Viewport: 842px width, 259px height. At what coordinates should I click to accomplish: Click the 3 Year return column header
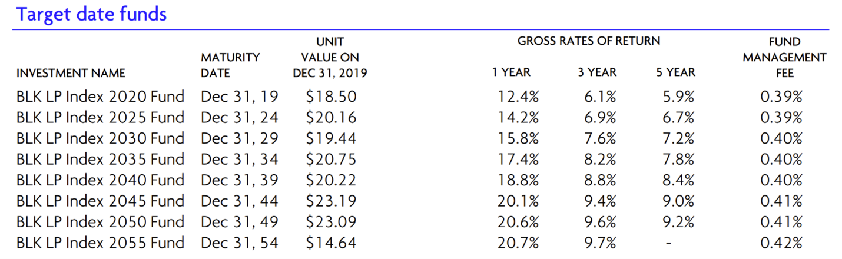pos(597,72)
